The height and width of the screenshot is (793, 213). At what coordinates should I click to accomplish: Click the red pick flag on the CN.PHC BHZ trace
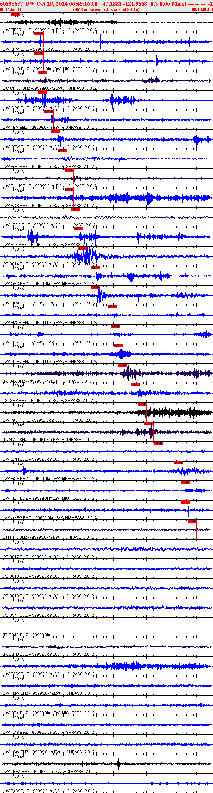pos(192,521)
